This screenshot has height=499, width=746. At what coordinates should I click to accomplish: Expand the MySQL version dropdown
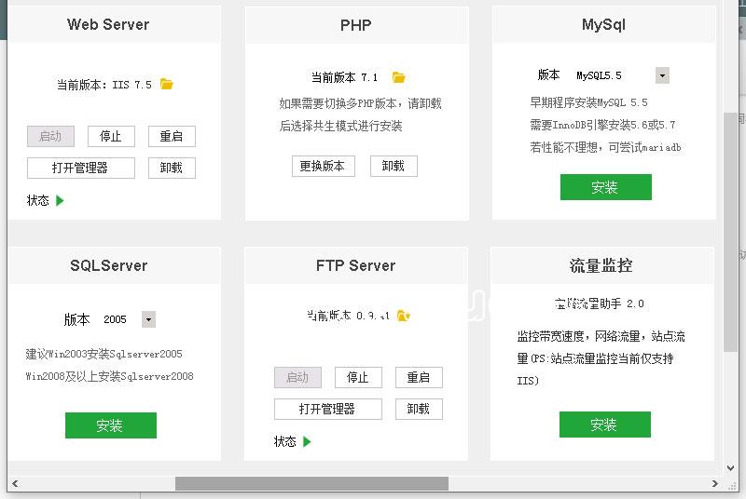[662, 75]
